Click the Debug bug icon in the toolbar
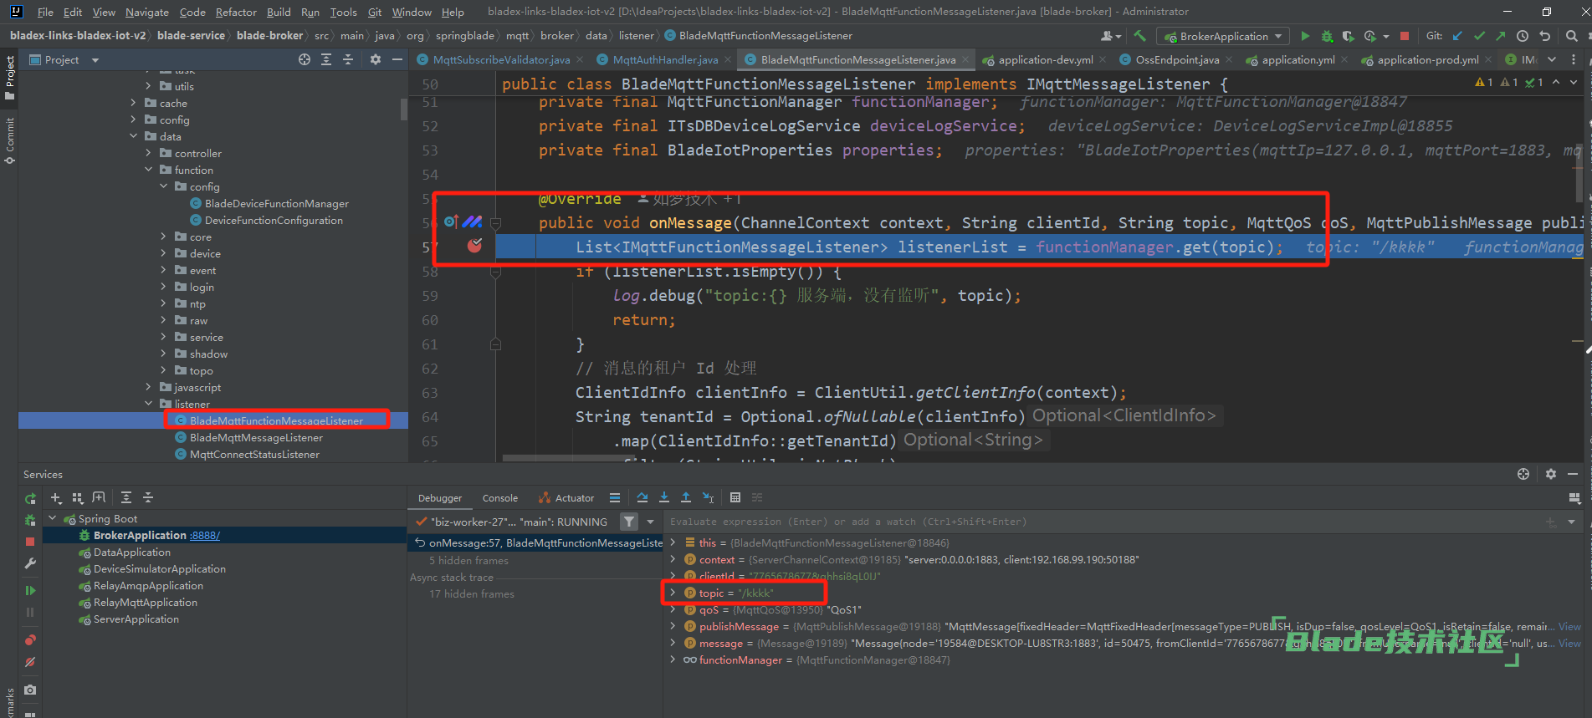1592x718 pixels. (x=1327, y=36)
